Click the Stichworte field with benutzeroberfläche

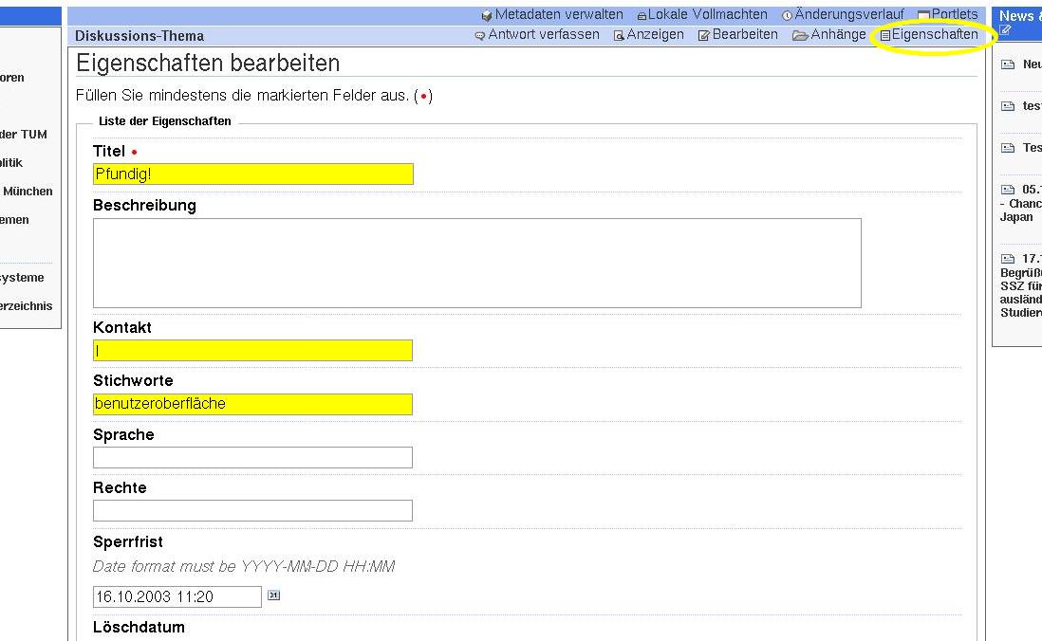[x=252, y=404]
